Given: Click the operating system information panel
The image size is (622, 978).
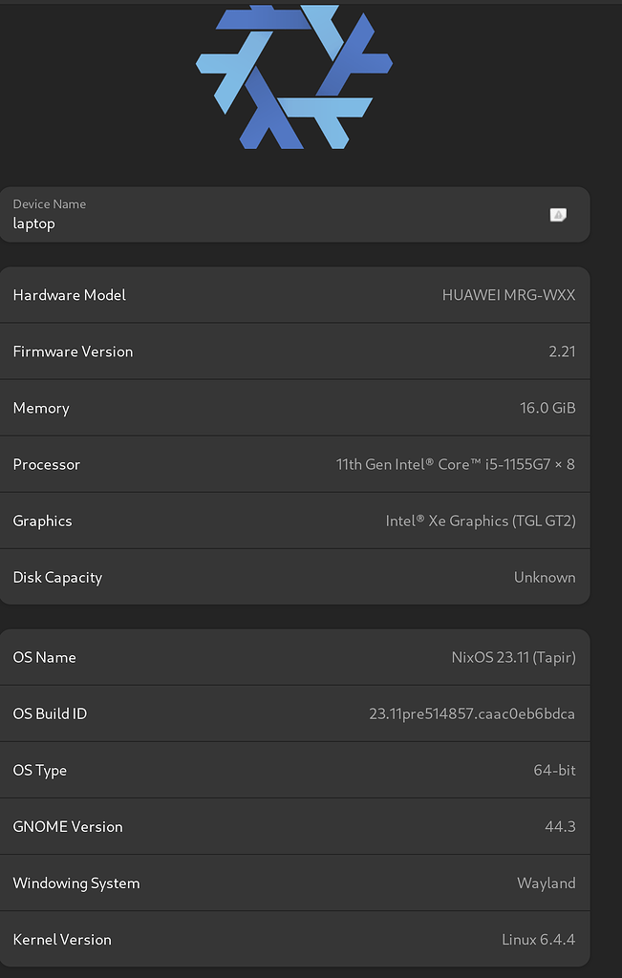Looking at the screenshot, I should pos(294,797).
